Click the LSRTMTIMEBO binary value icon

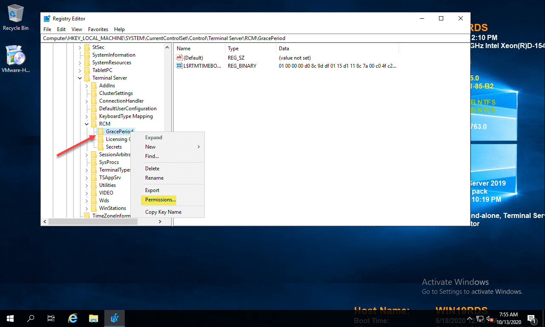[180, 66]
